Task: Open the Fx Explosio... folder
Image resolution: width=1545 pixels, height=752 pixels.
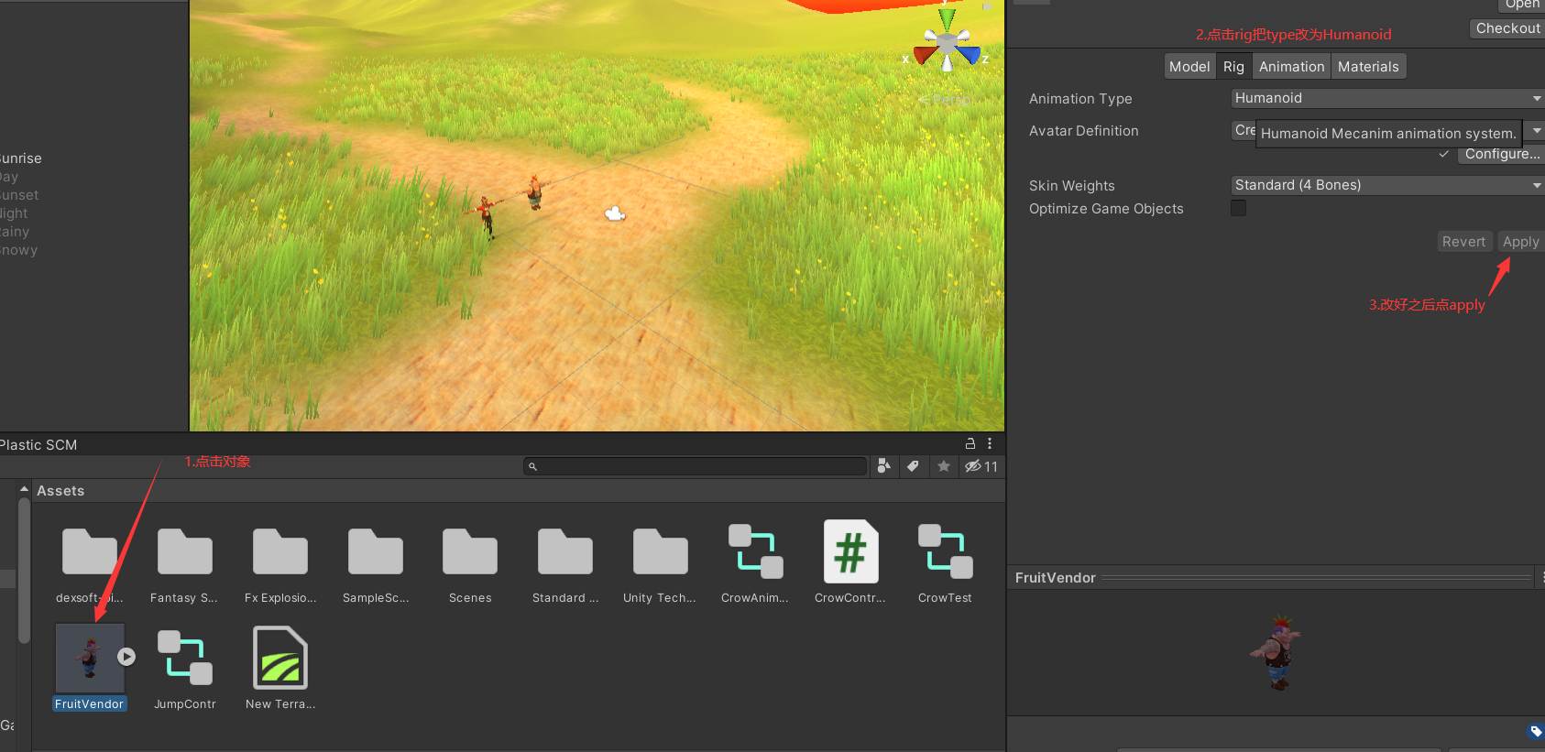Action: 280,551
